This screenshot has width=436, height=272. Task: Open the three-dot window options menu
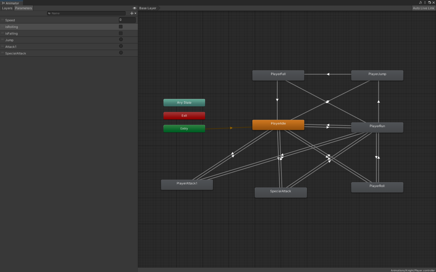(x=425, y=2)
